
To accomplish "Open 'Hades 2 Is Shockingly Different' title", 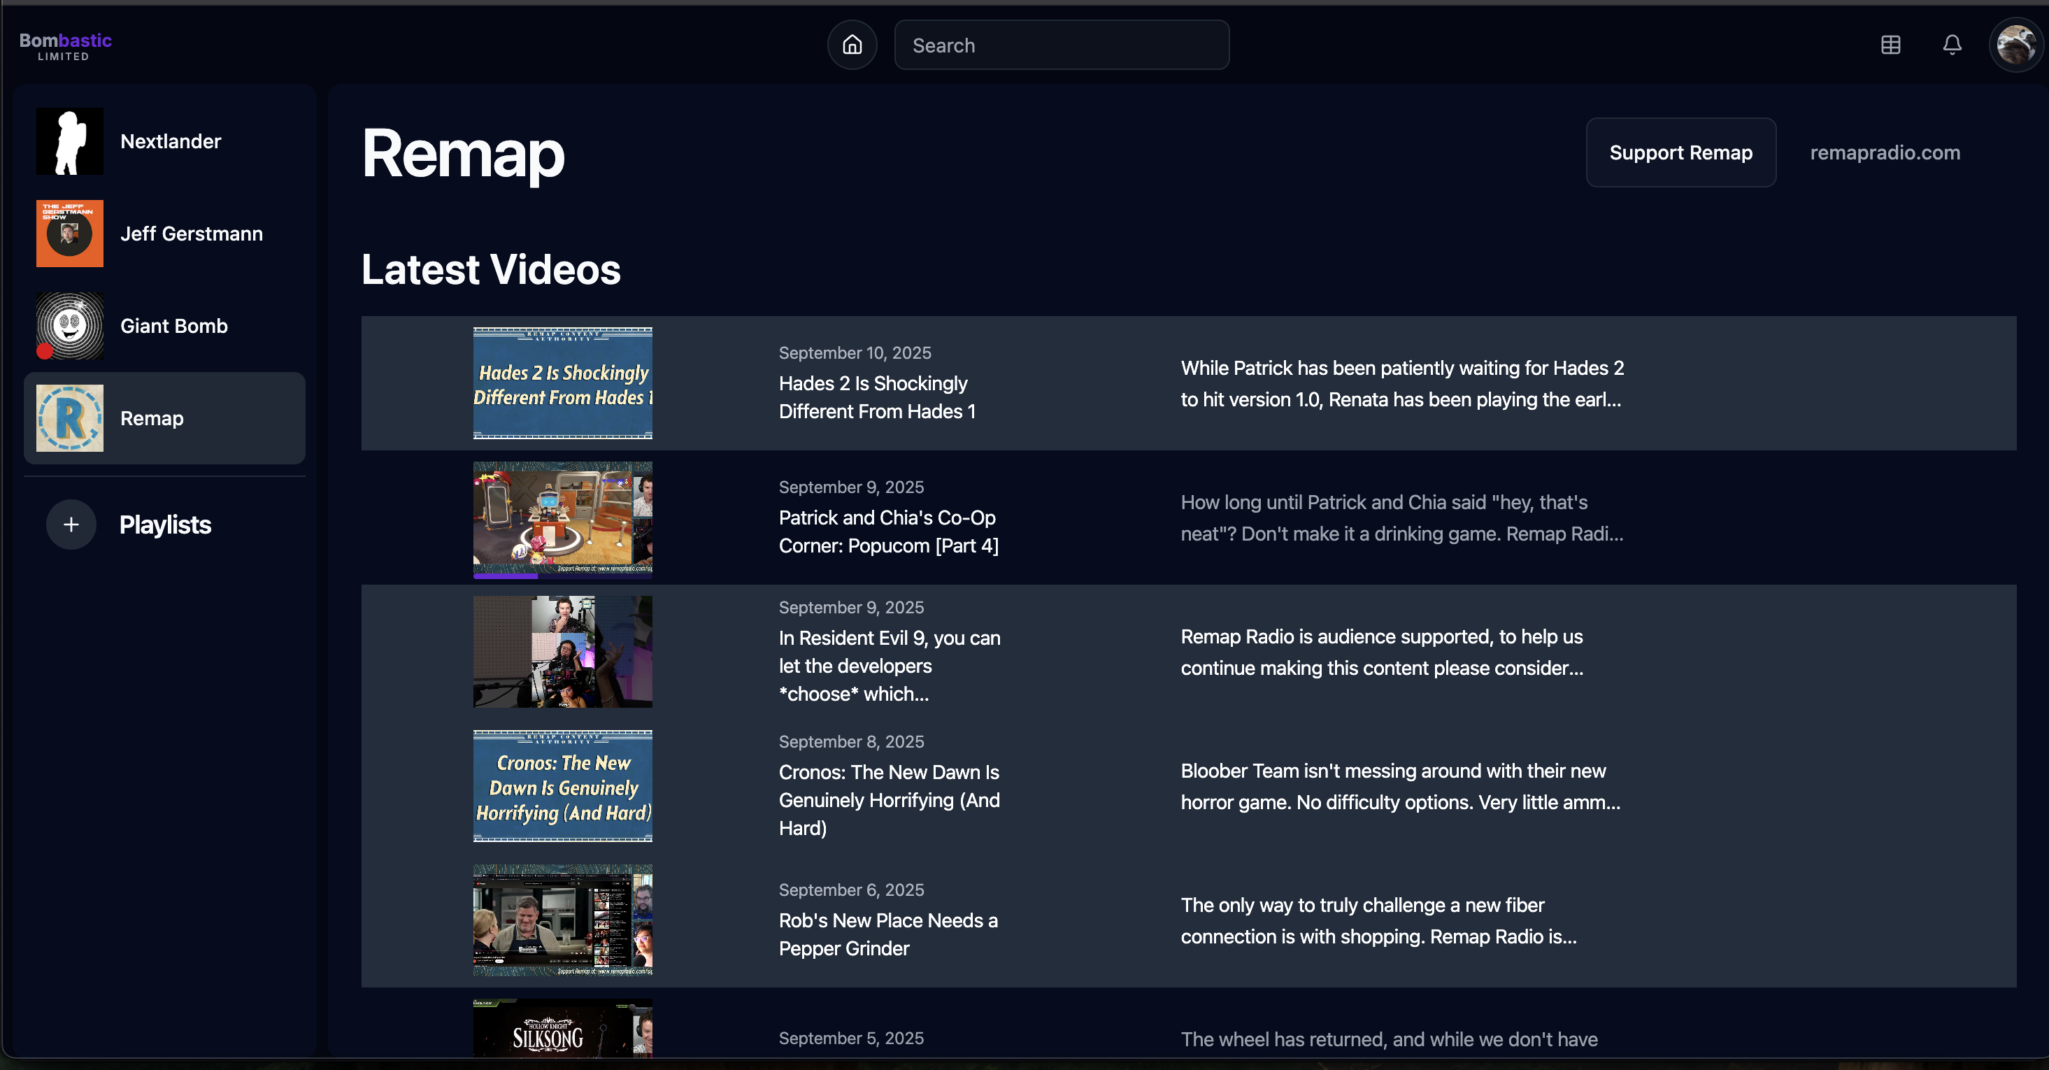I will (x=878, y=397).
